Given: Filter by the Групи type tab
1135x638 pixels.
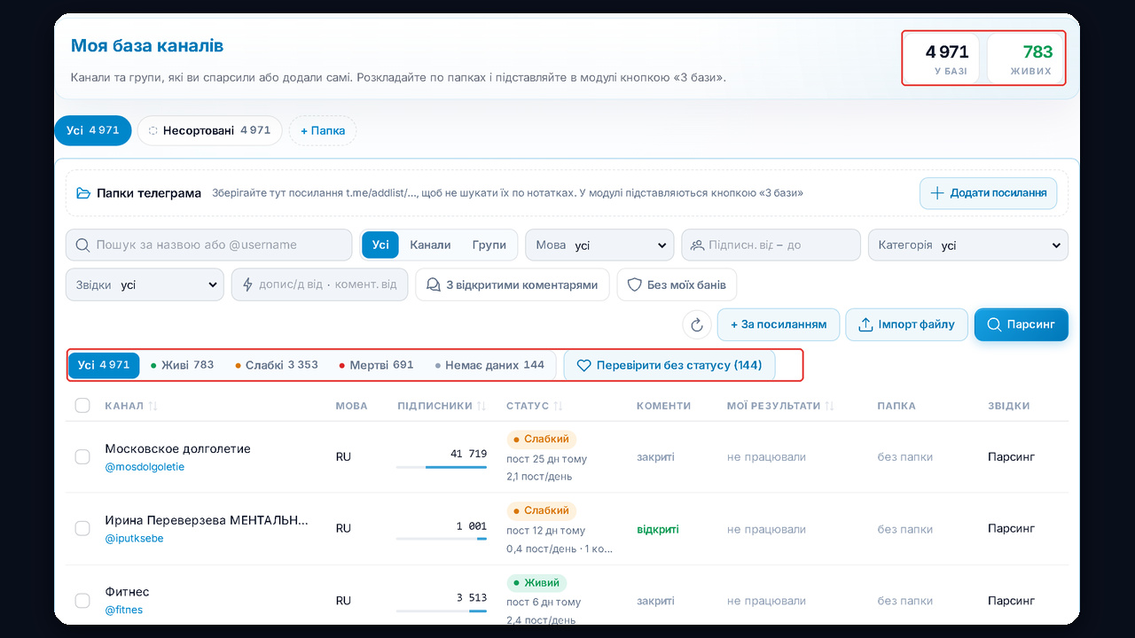Looking at the screenshot, I should click(489, 245).
